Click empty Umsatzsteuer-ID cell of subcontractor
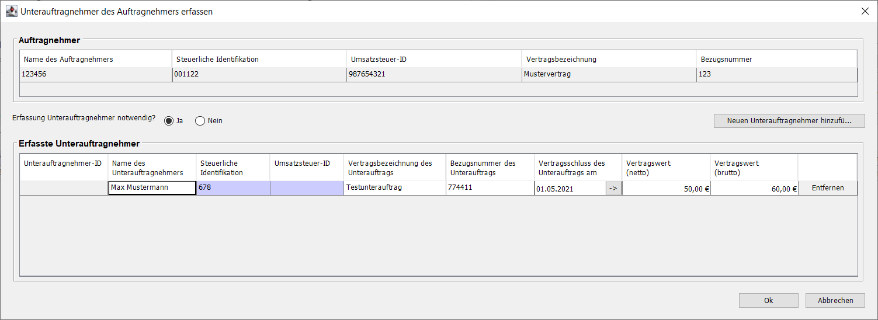Screen dimensions: 878x320 [x=307, y=188]
